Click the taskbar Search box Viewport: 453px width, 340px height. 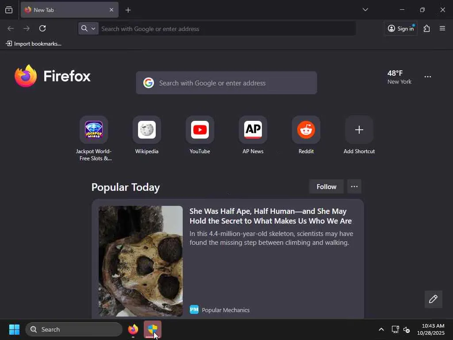tap(74, 329)
